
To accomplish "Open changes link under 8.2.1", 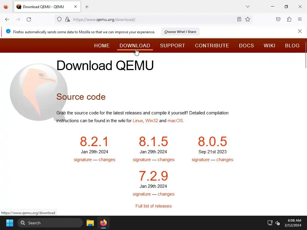I will pyautogui.click(x=107, y=160).
